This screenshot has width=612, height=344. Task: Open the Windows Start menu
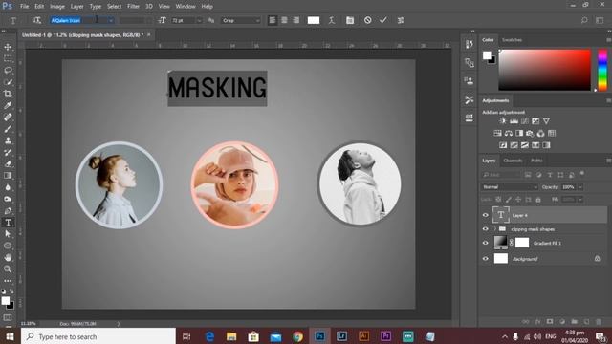(x=10, y=336)
